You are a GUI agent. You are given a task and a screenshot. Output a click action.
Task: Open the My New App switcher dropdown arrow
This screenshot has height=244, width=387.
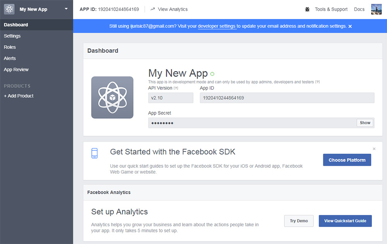click(x=66, y=9)
